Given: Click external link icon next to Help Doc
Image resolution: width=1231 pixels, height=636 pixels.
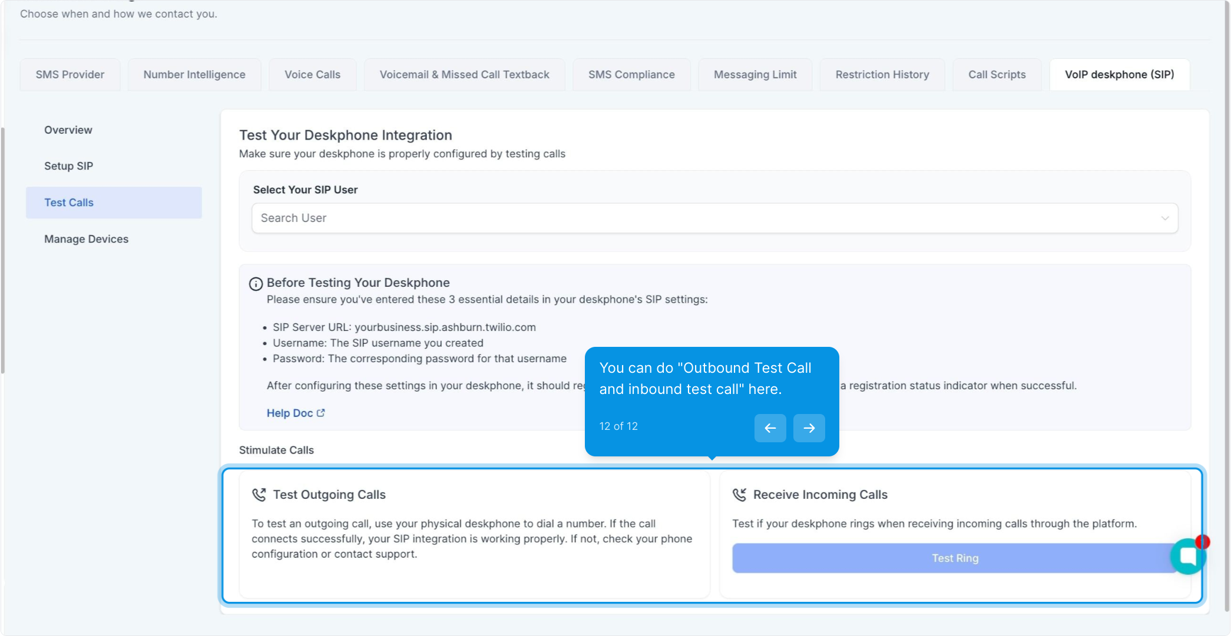Looking at the screenshot, I should [321, 413].
